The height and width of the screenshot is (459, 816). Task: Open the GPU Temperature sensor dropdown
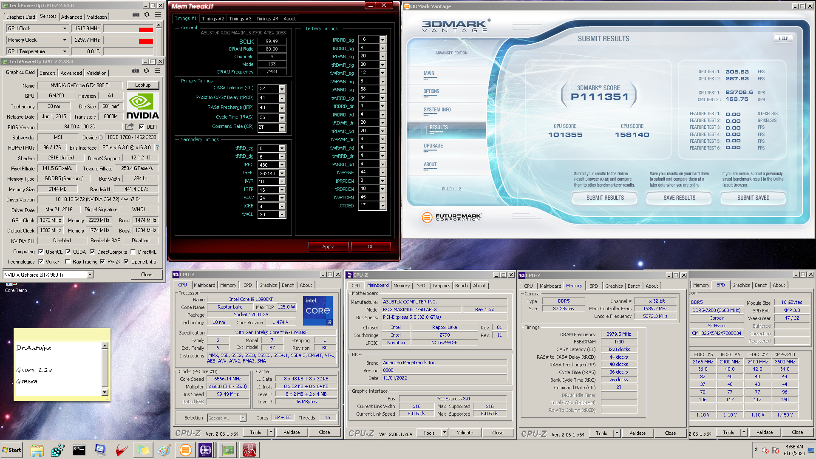coord(65,51)
